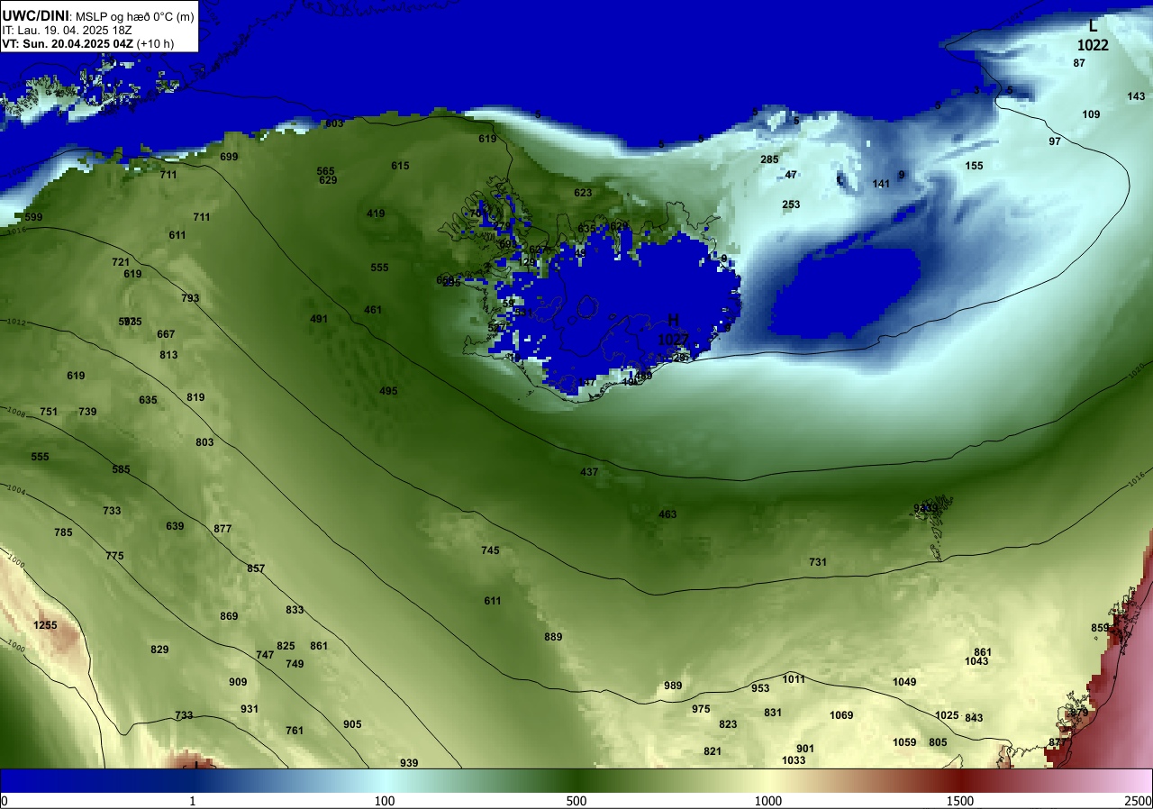Click the 1011 height value
The image size is (1153, 809).
pos(794,679)
